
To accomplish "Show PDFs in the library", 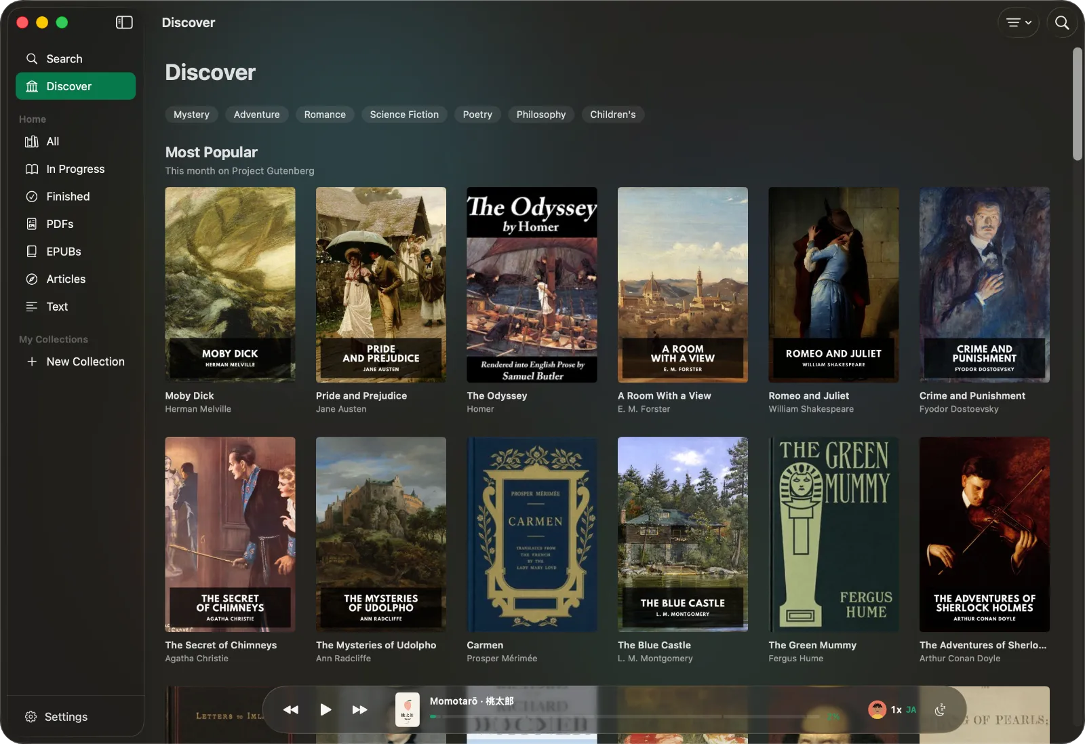I will click(x=75, y=224).
